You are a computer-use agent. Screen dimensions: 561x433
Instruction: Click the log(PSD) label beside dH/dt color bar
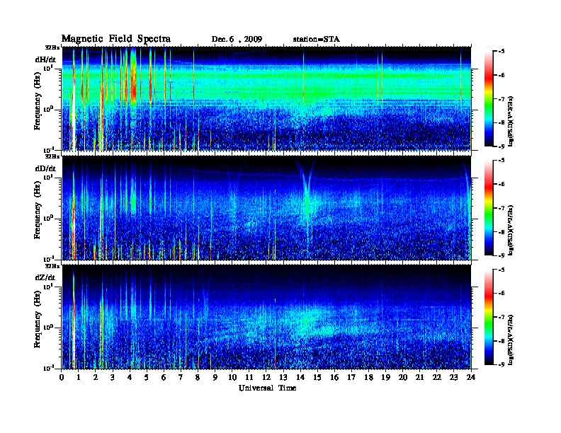511,122
